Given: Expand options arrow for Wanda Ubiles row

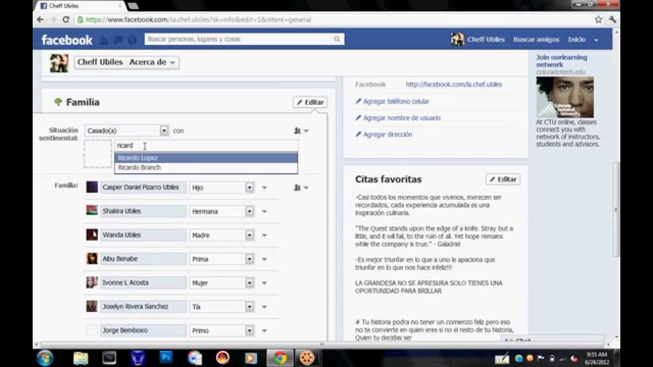Looking at the screenshot, I should pos(264,235).
